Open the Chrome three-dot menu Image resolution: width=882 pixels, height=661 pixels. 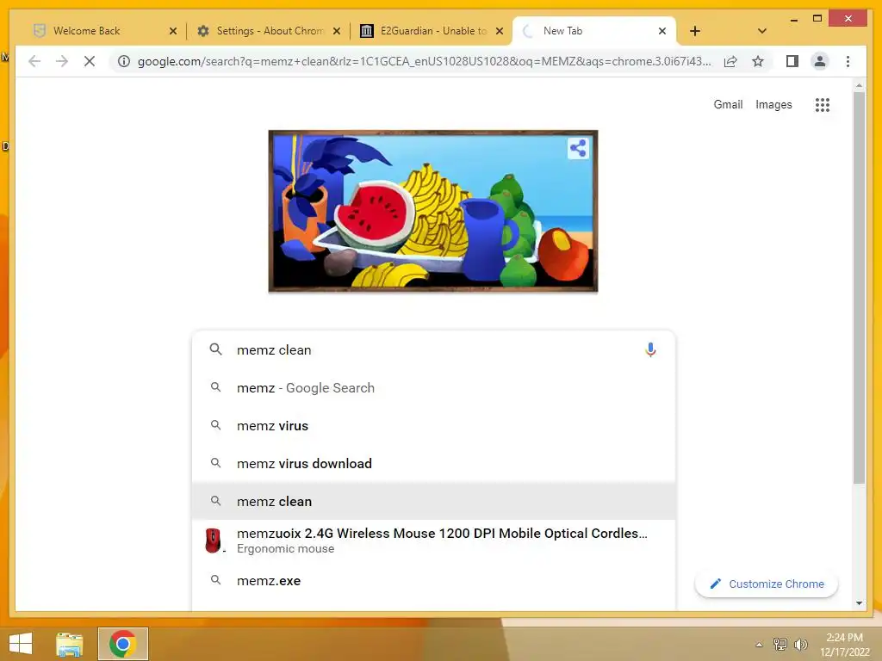click(x=848, y=61)
